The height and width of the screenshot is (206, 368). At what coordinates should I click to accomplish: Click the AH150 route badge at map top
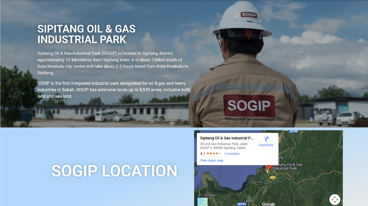(x=293, y=132)
